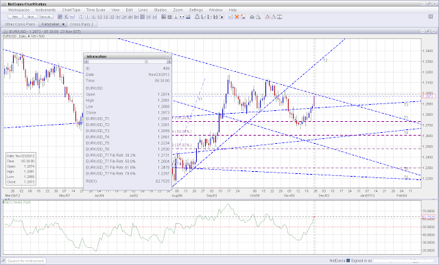Switch to 4H time scale

coord(130,16)
